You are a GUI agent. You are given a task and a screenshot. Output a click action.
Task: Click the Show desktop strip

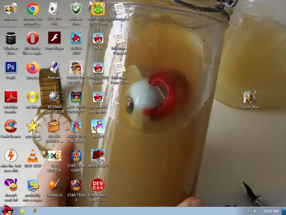[284, 211]
